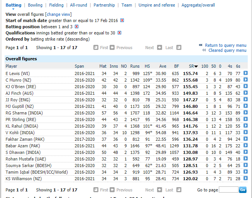The height and width of the screenshot is (198, 252).
Task: Open S Dhawan row detail arrow
Action: tap(245, 152)
